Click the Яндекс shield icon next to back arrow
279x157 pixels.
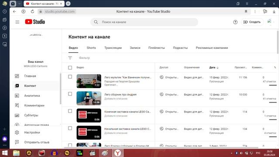[23, 11]
